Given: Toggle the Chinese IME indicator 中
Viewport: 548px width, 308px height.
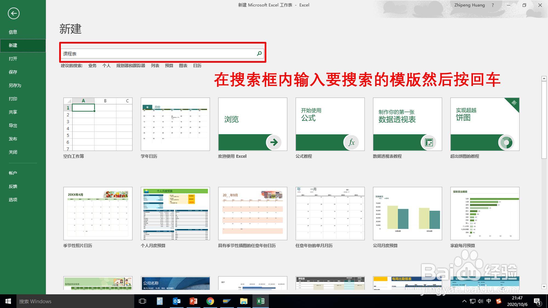Looking at the screenshot, I should [x=489, y=301].
